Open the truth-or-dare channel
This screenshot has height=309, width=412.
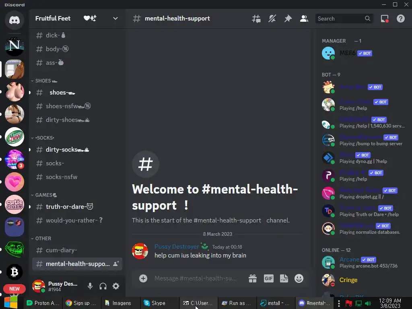77,207
